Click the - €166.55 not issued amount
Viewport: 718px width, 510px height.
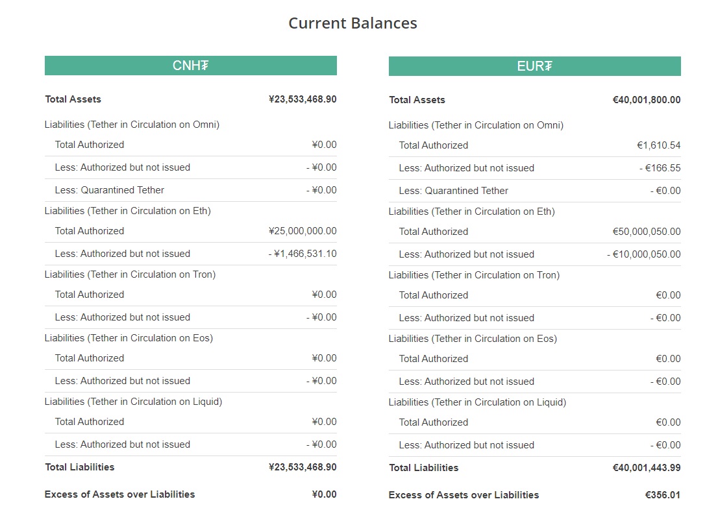click(x=660, y=168)
